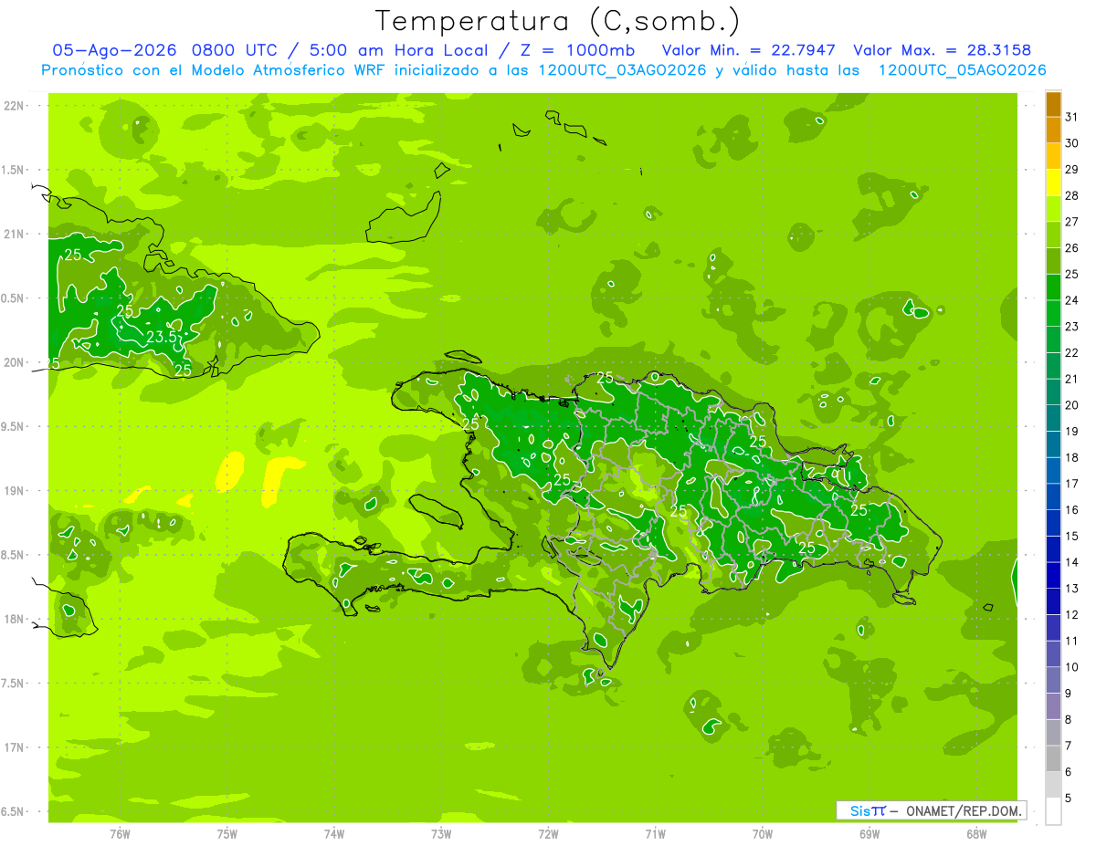Click the "68W" longitude label
This screenshot has width=1096, height=846.
point(976,835)
